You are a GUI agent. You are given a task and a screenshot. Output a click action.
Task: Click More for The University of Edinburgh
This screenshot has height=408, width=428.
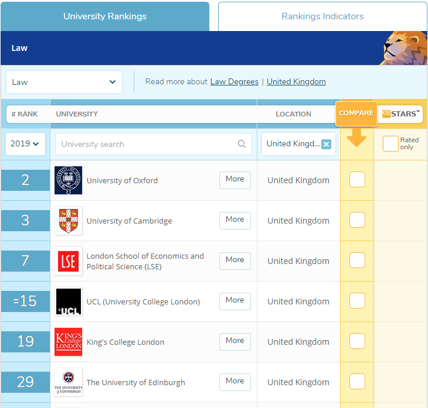(x=235, y=382)
